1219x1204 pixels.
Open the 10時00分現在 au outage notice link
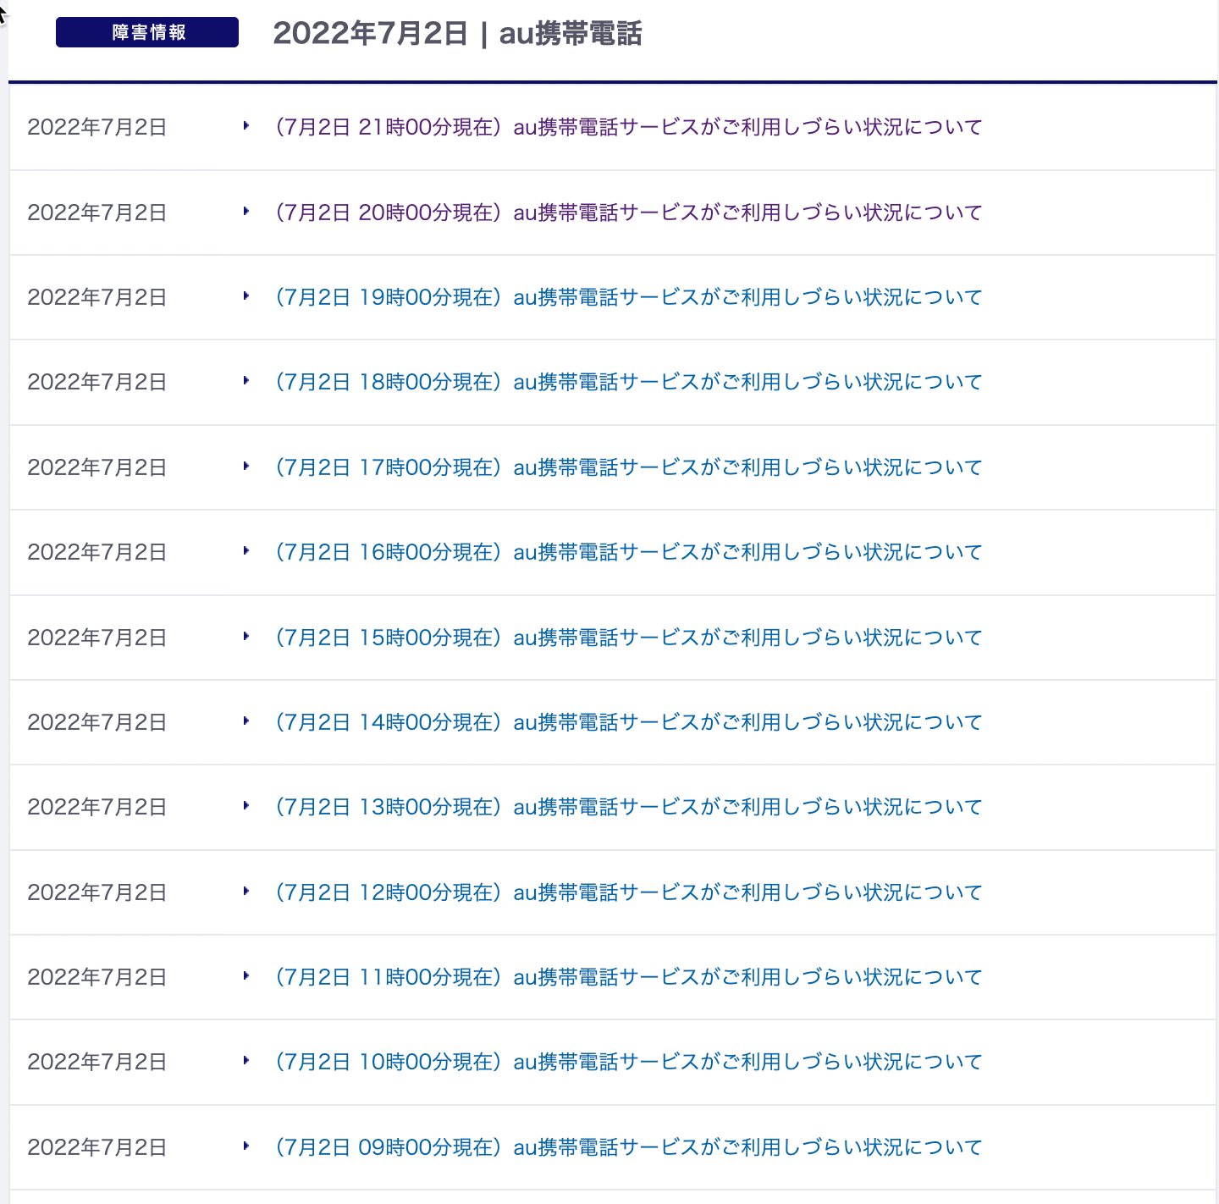[x=627, y=1062]
